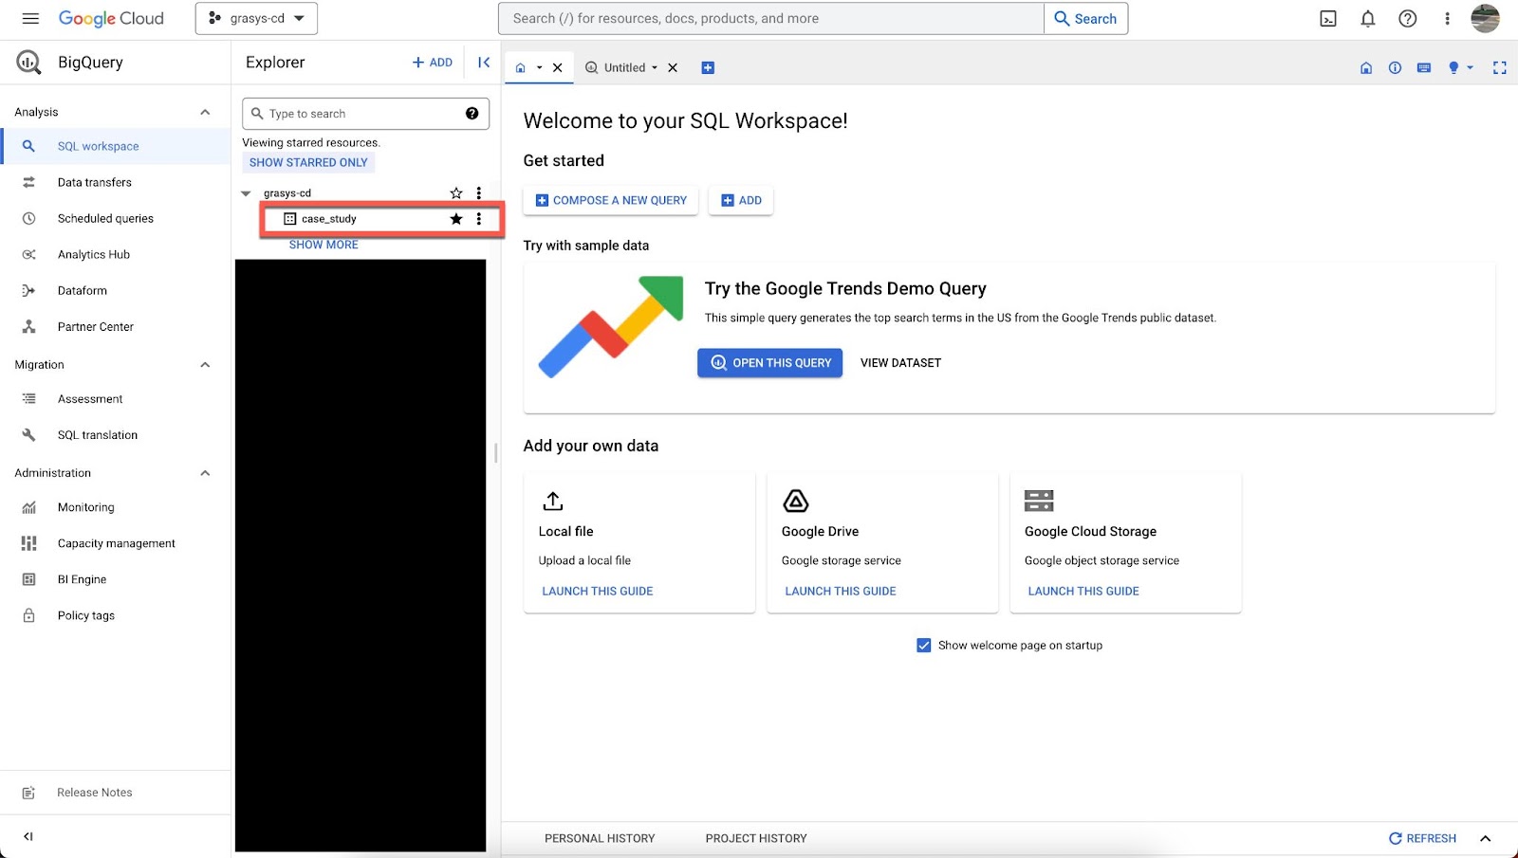
Task: Launch the Google Cloud Storage guide
Action: [1083, 592]
